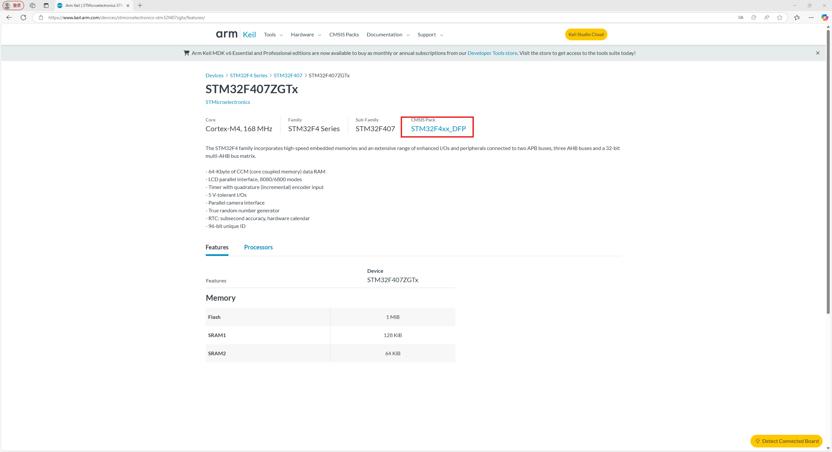832x452 pixels.
Task: Expand the Hardware dropdown menu
Action: (x=306, y=35)
